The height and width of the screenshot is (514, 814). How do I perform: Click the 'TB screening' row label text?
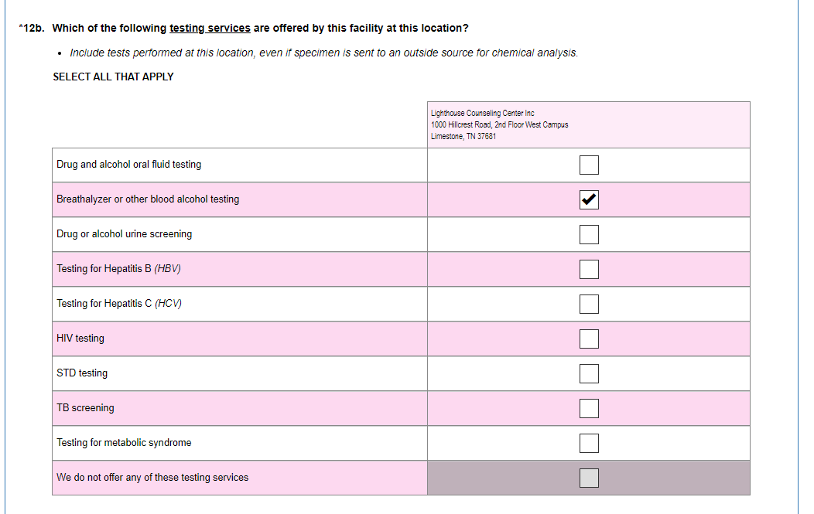(85, 408)
